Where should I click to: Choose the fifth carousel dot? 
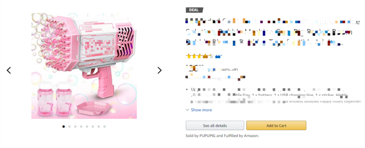[87, 126]
